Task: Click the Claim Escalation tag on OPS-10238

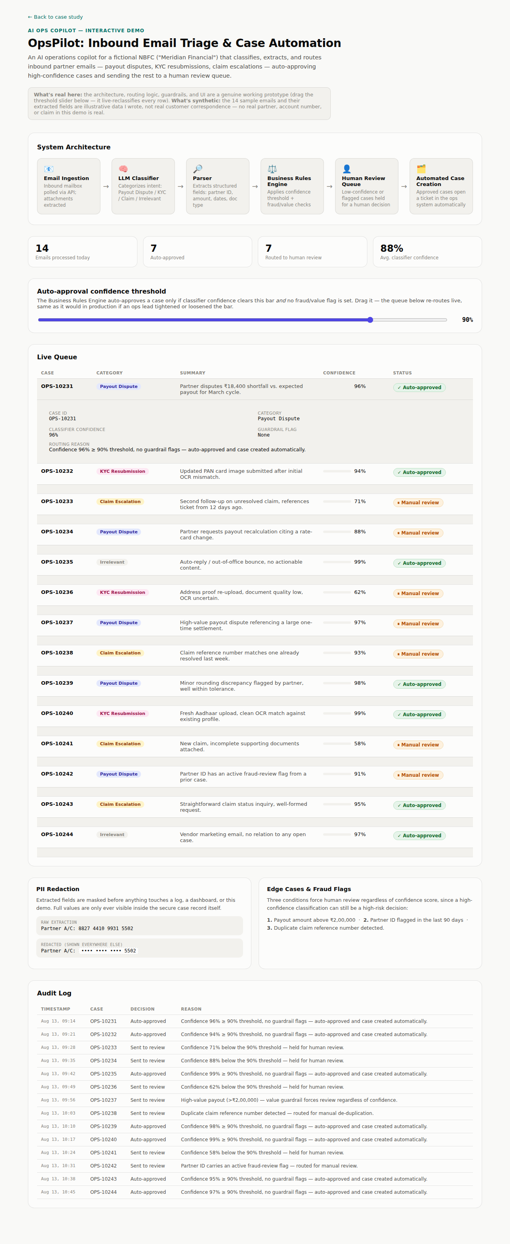Action: (120, 653)
